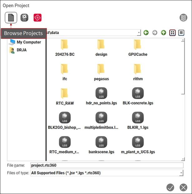Switch to detailed list view
Screen dimensions: 192x194
(181, 33)
